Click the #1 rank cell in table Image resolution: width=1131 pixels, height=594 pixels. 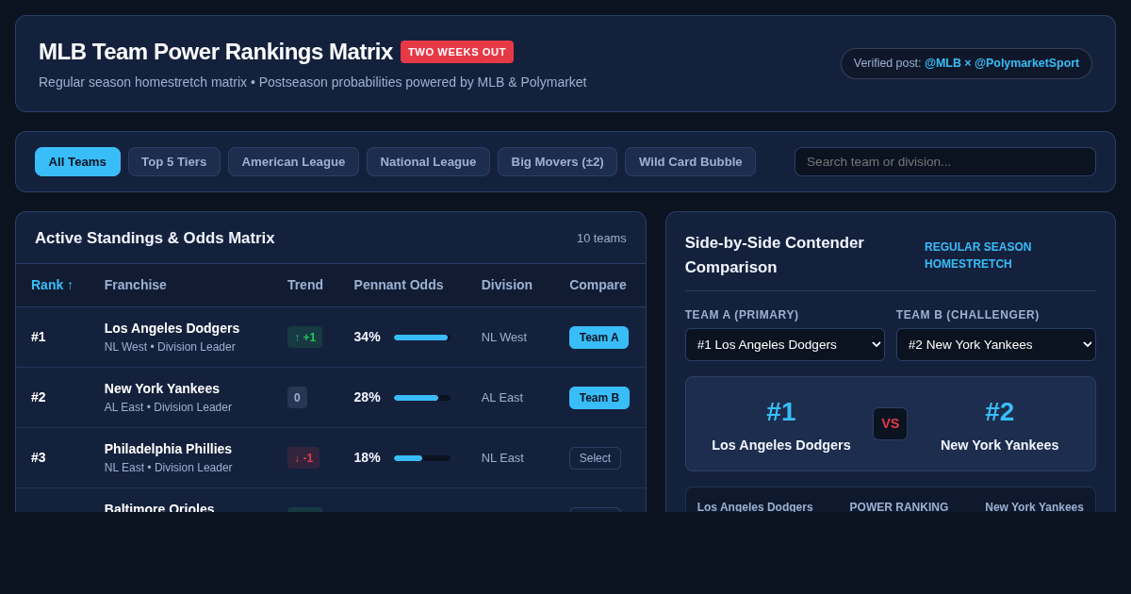[39, 337]
